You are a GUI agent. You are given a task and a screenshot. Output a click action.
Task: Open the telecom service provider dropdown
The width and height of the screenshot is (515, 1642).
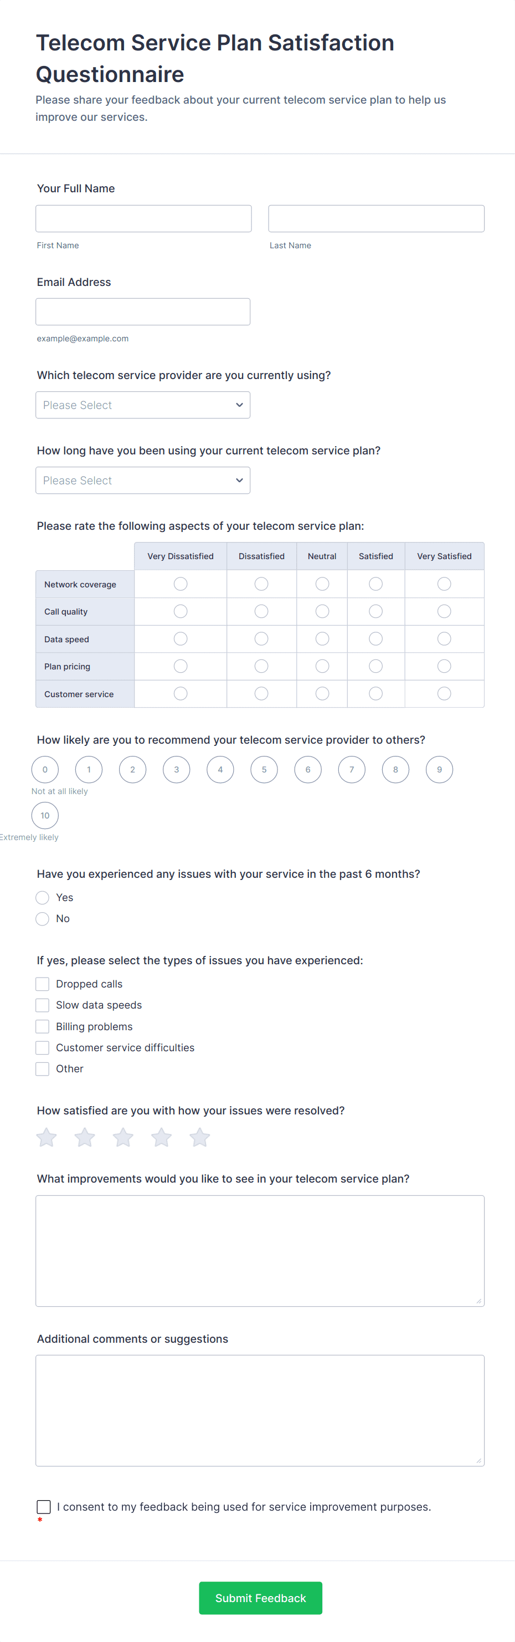tap(143, 405)
